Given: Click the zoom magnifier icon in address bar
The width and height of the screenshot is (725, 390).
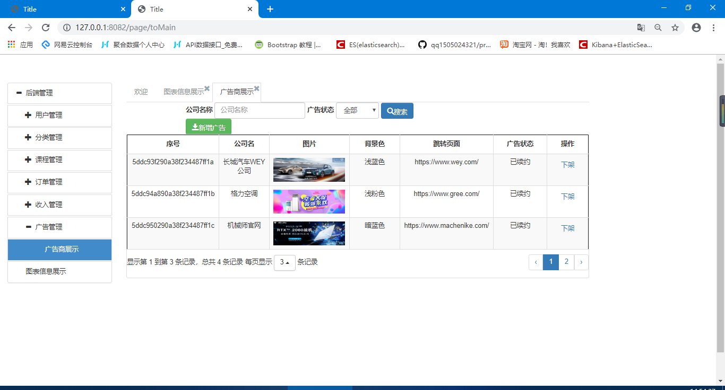Looking at the screenshot, I should pos(658,28).
